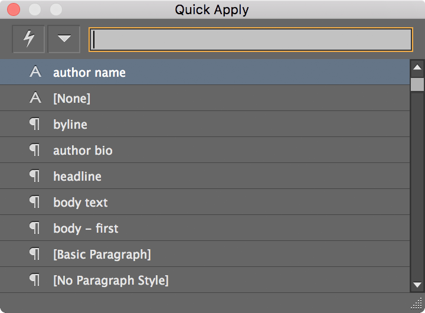Select [No Paragraph Style] entry
Screen dimensions: 425x313
click(111, 281)
